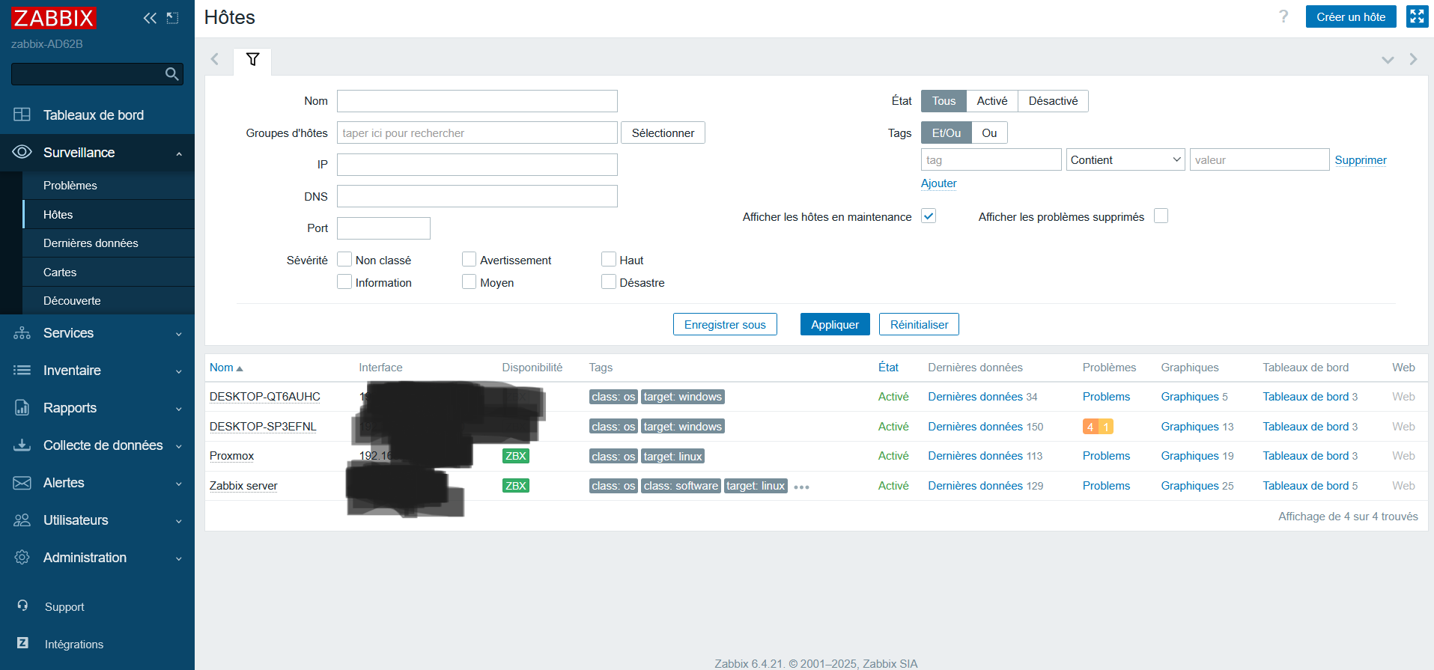Show more tags for Zabbix server
Image resolution: width=1434 pixels, height=670 pixels.
point(801,487)
